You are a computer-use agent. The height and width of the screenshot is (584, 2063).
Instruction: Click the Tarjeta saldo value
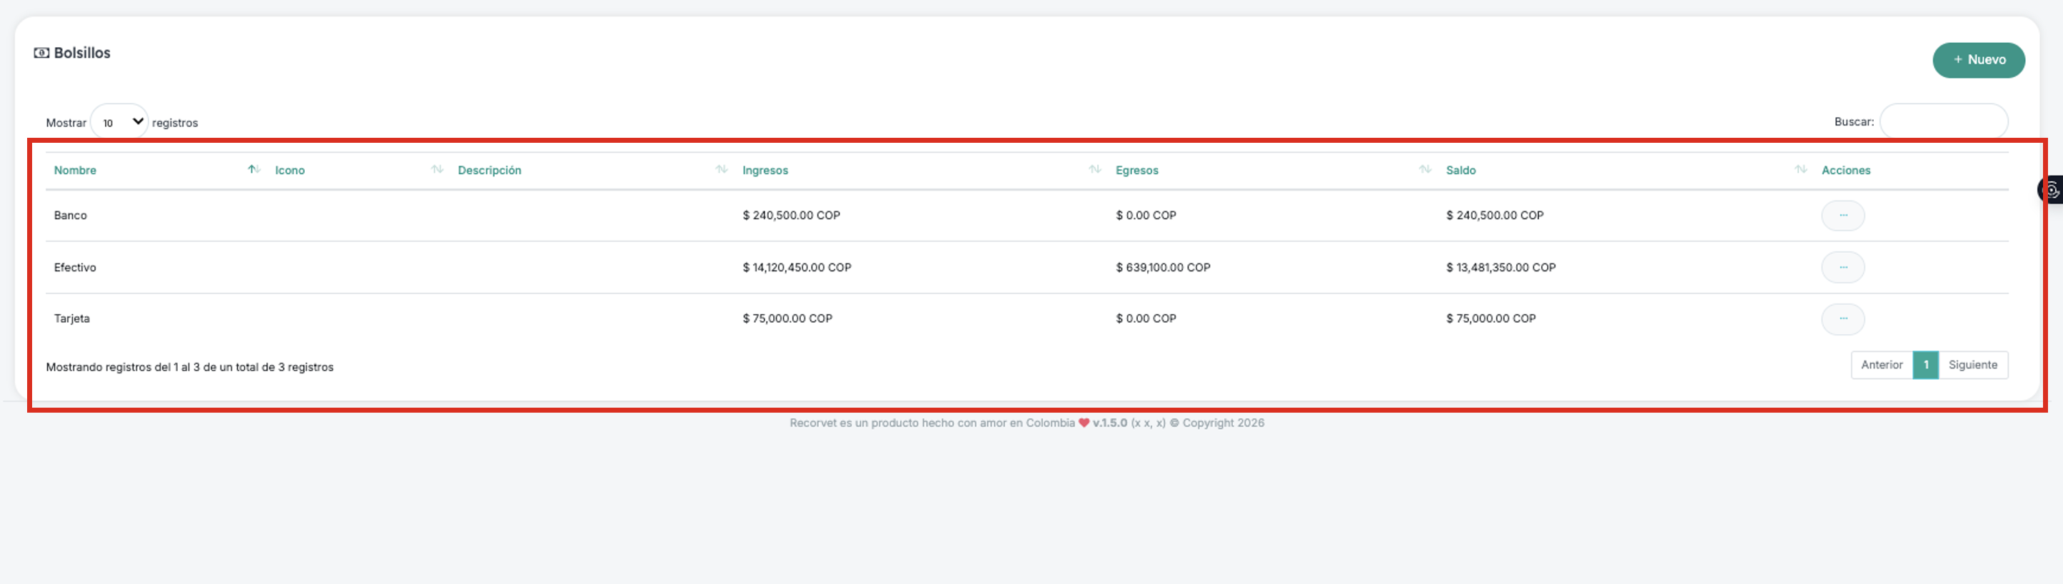pos(1490,319)
